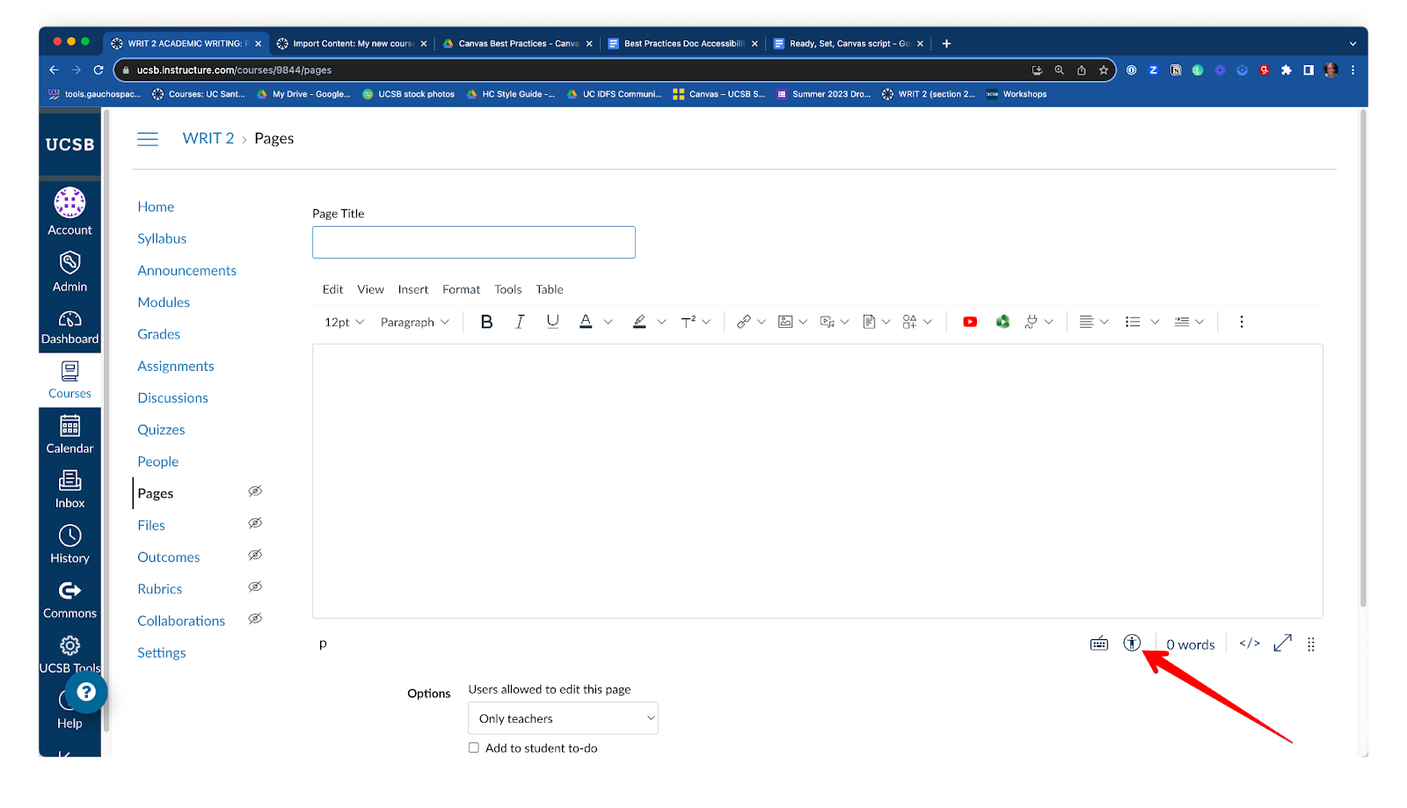Go to Assignments in course navigation
The image size is (1407, 808).
[x=176, y=367]
